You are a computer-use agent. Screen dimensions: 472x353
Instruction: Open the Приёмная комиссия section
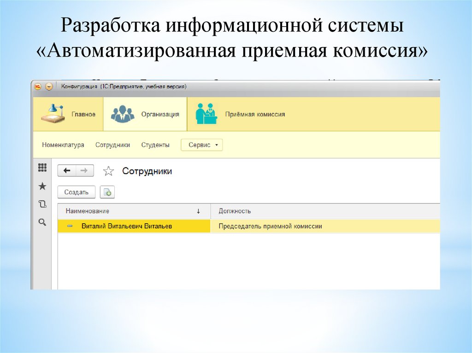pos(254,114)
